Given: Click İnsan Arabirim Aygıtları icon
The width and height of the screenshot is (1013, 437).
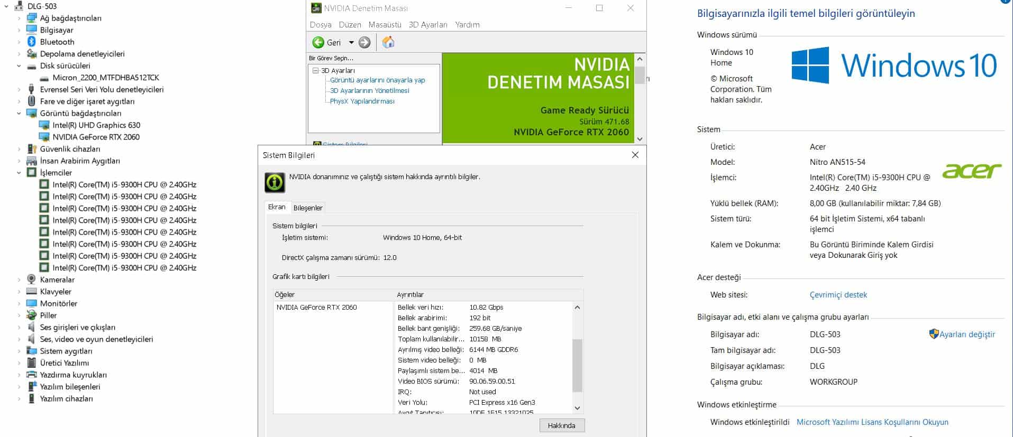Looking at the screenshot, I should tap(31, 161).
